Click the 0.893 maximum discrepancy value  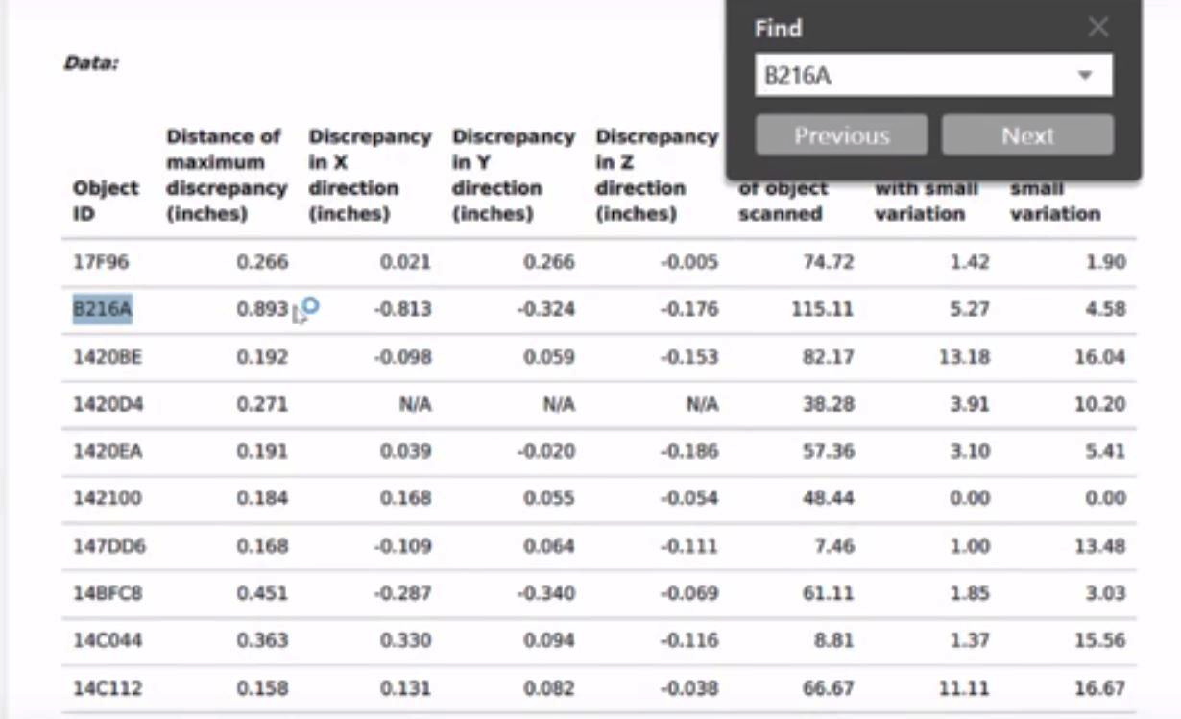pos(262,309)
